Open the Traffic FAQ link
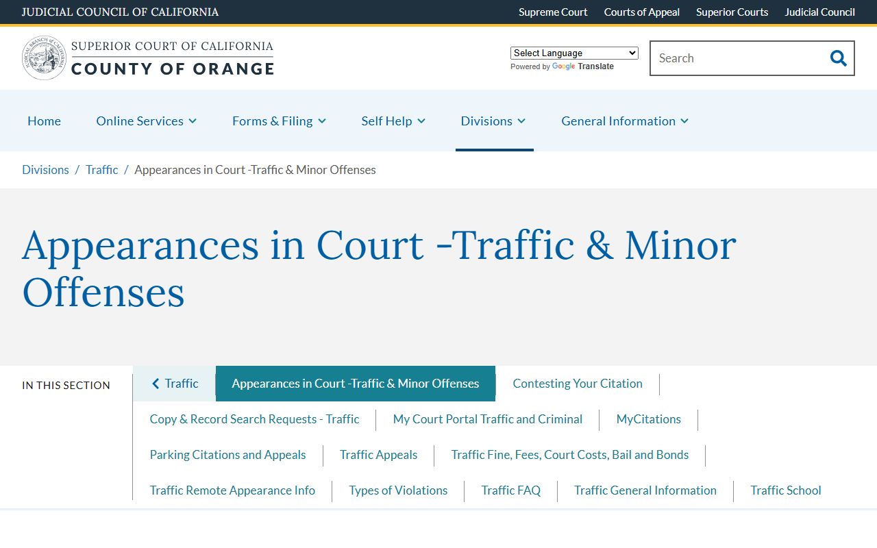 (511, 490)
